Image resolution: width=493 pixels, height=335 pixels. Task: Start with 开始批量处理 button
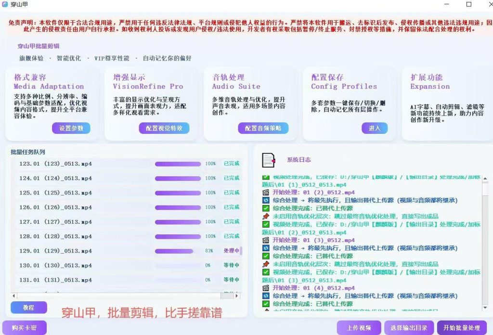pyautogui.click(x=462, y=328)
